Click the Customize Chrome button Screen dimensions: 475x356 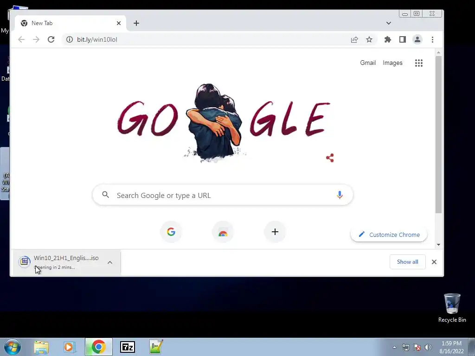tap(389, 235)
